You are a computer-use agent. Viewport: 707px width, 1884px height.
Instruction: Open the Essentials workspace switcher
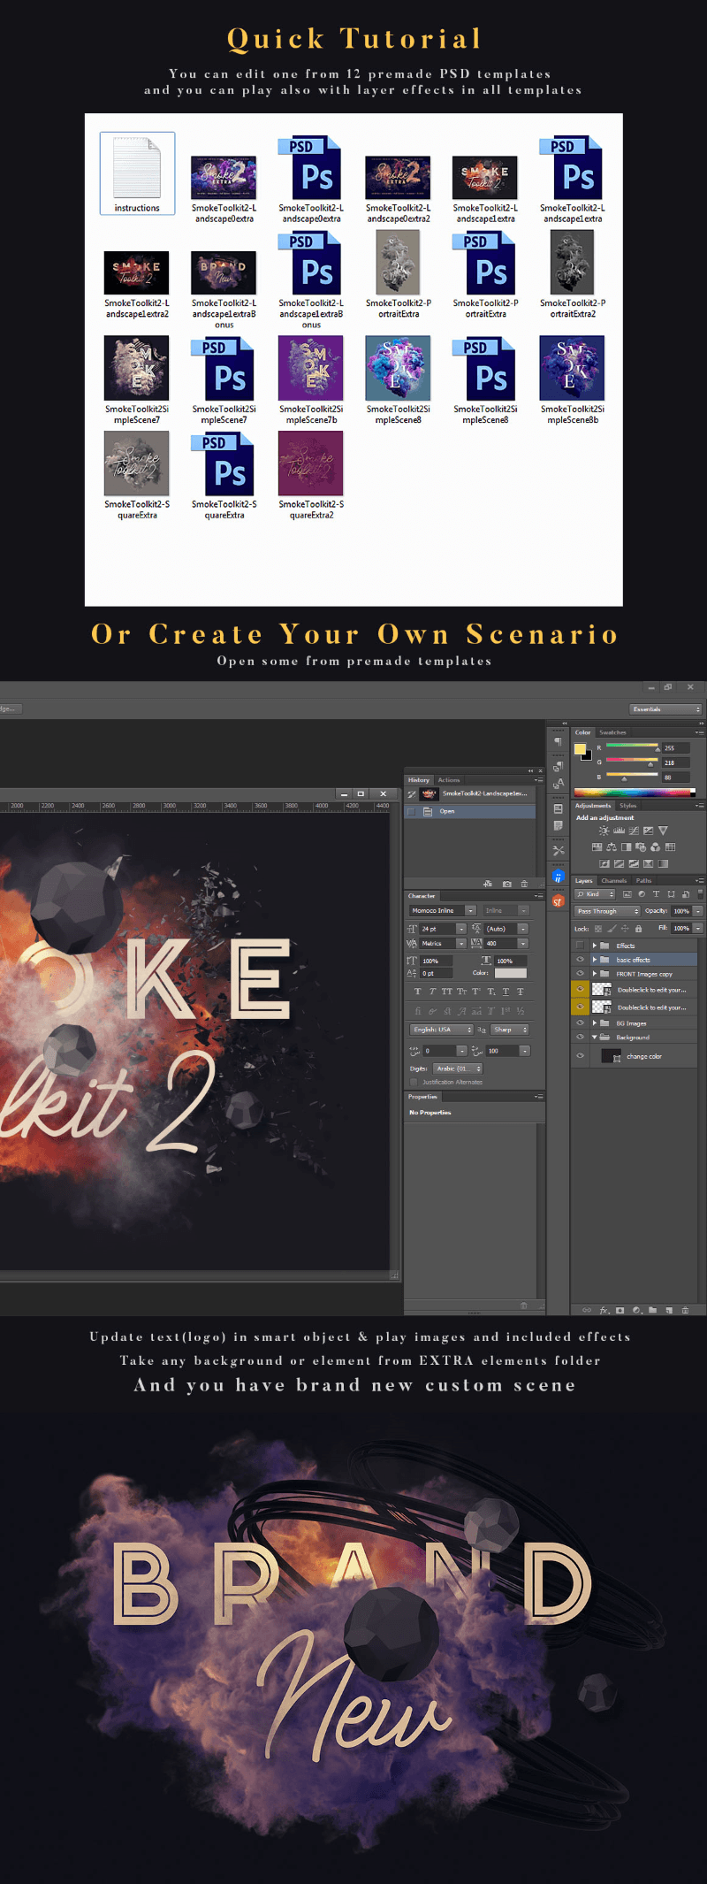pos(665,708)
